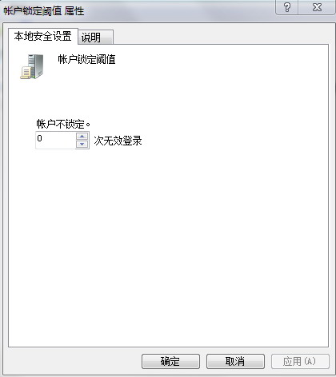Focus the threshold number input field
This screenshot has width=336, height=377.
coord(55,141)
